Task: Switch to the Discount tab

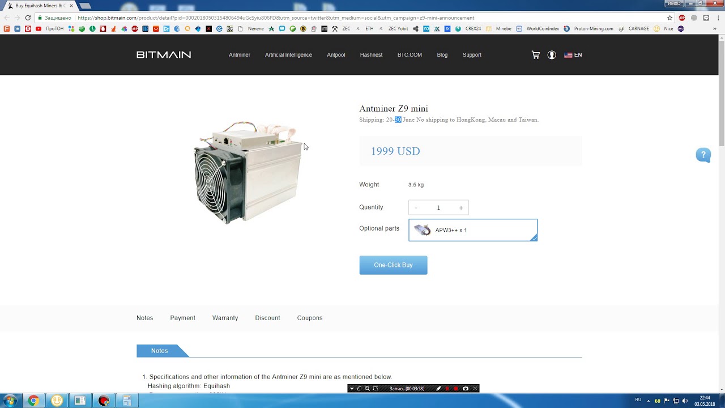Action: click(267, 318)
